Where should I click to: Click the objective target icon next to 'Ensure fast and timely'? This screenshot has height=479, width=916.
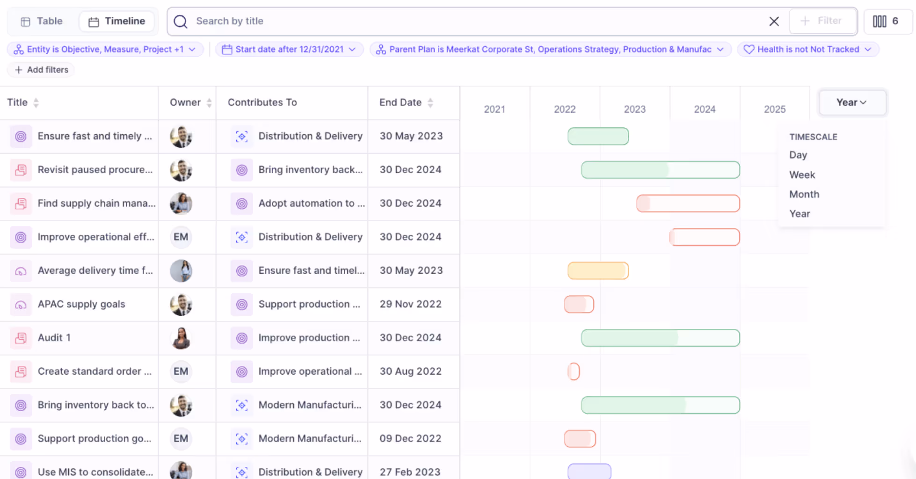coord(21,136)
